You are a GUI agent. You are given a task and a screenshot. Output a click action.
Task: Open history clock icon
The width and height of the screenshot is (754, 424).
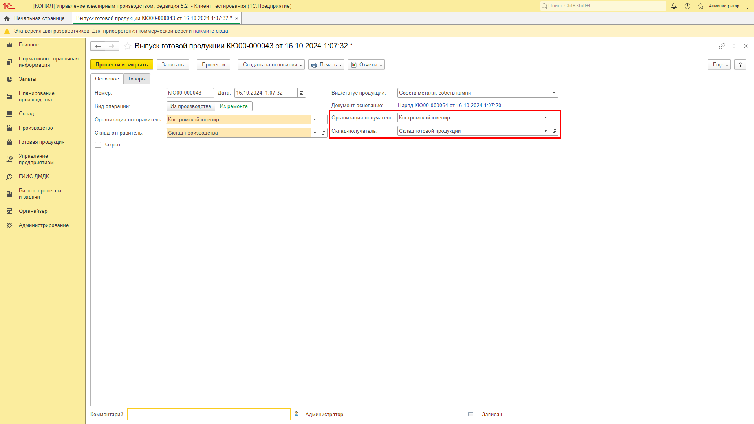pyautogui.click(x=687, y=6)
